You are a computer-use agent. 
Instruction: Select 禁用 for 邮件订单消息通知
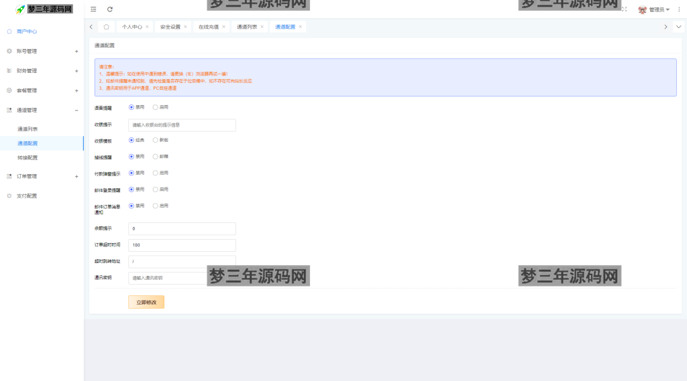click(x=131, y=206)
